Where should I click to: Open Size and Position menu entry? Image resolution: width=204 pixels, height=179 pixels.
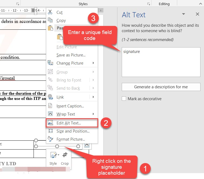coord(73,131)
